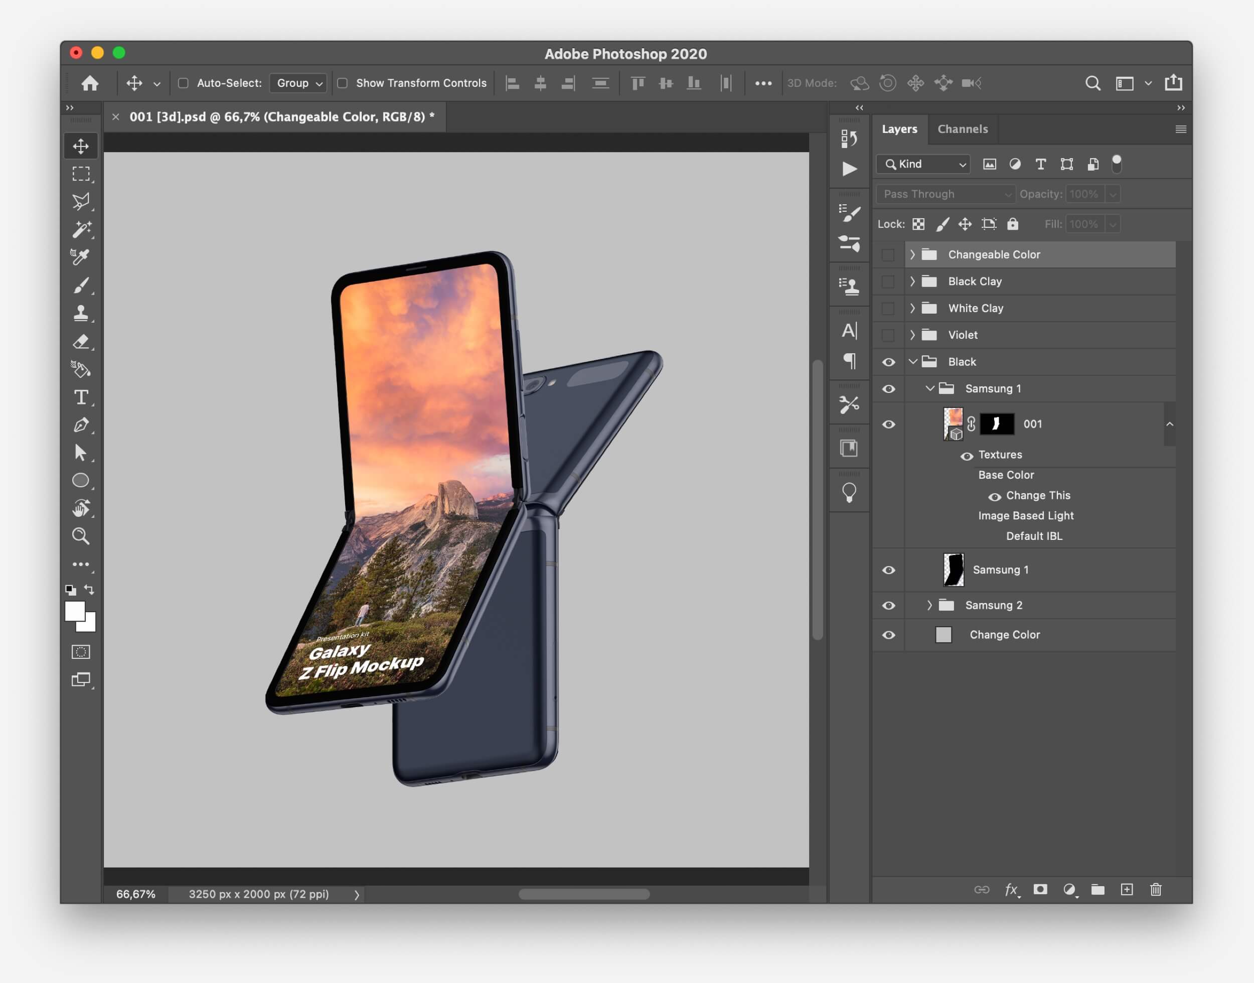The image size is (1254, 983).
Task: Select the Move tool in the toolbox
Action: (81, 146)
